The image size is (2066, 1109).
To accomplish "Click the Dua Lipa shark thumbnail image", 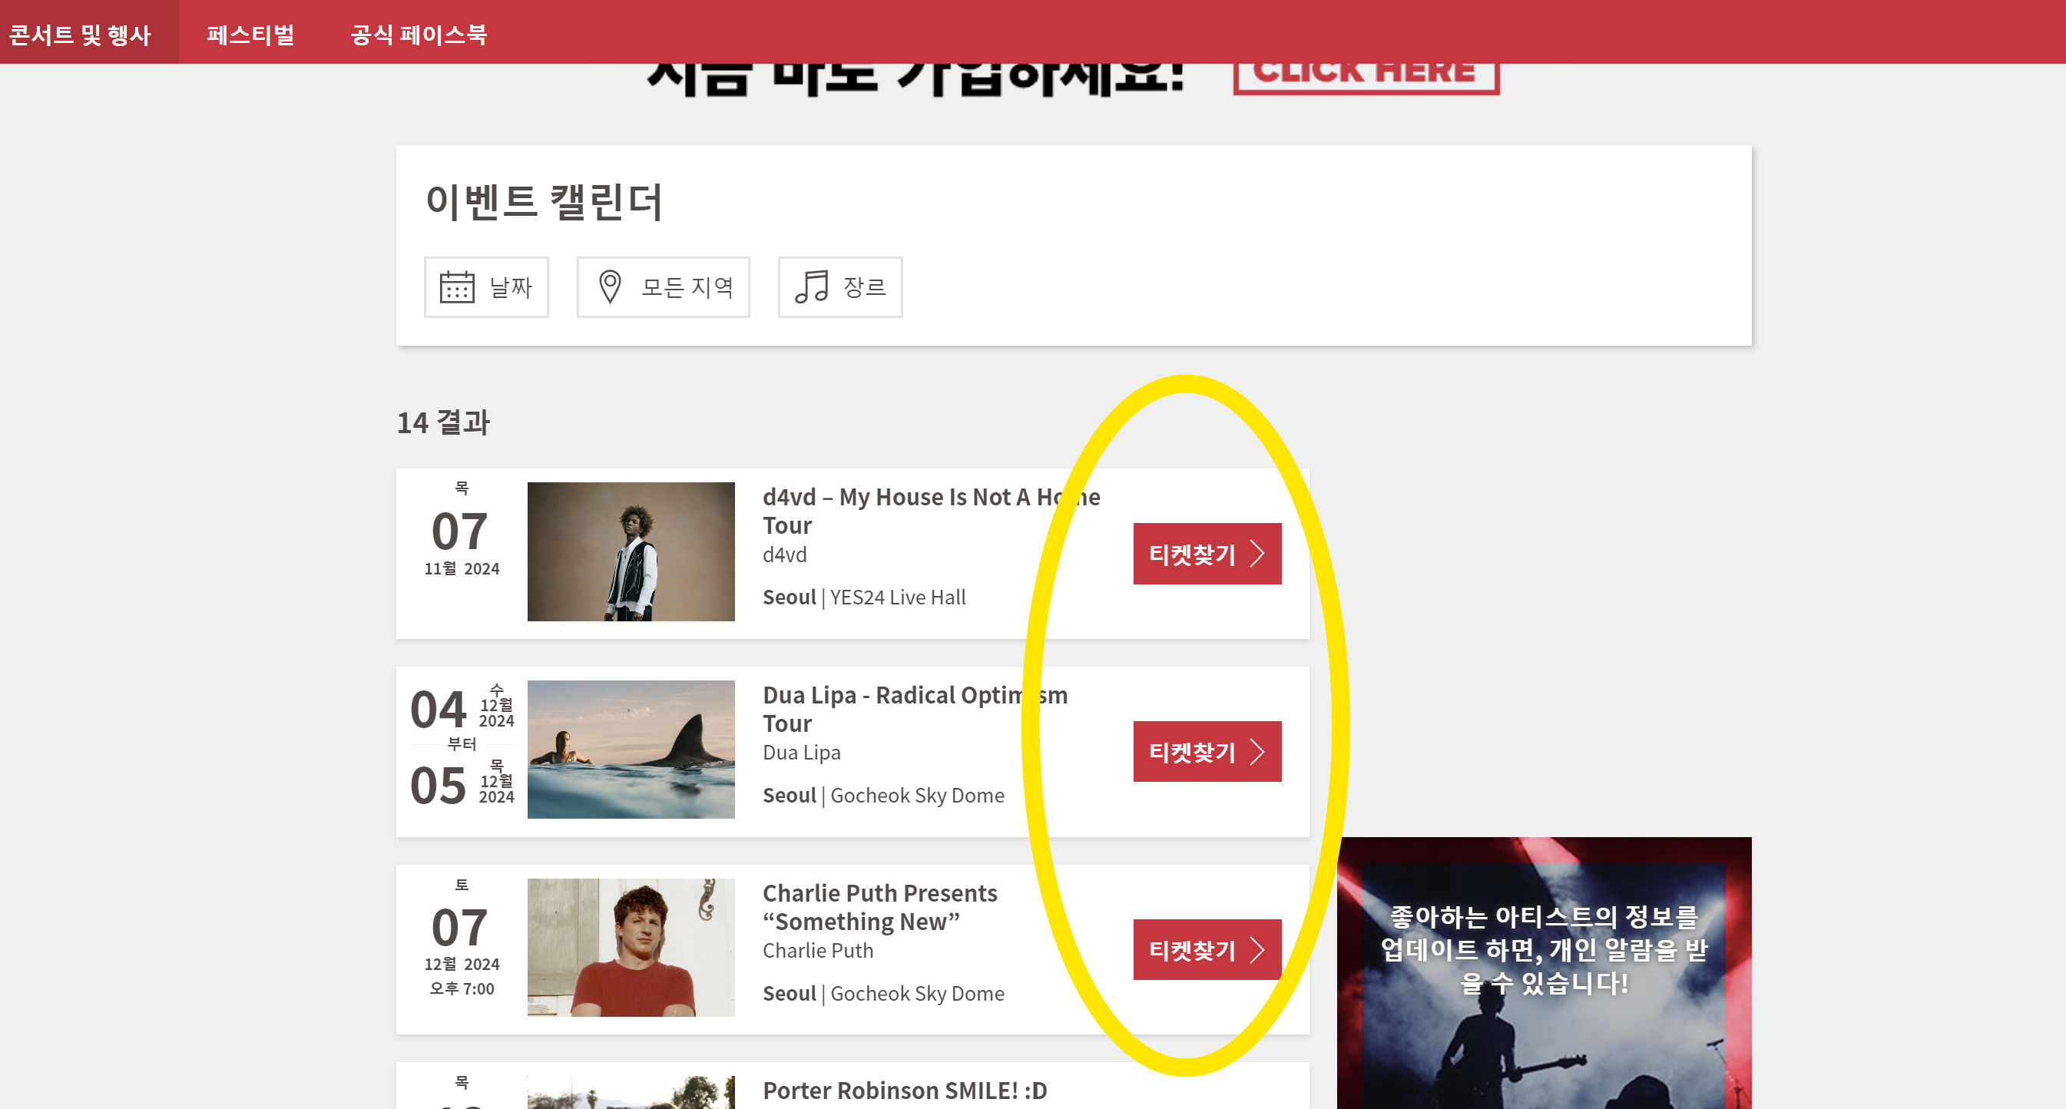I will coord(631,750).
